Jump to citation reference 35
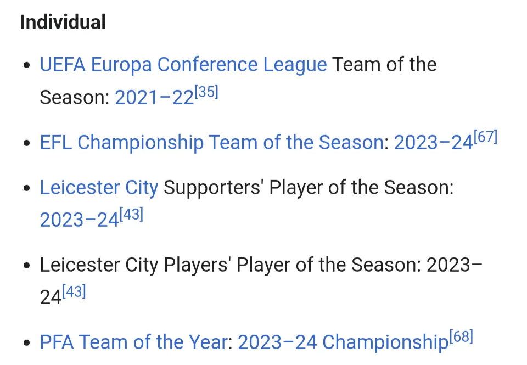The width and height of the screenshot is (527, 365). point(206,93)
